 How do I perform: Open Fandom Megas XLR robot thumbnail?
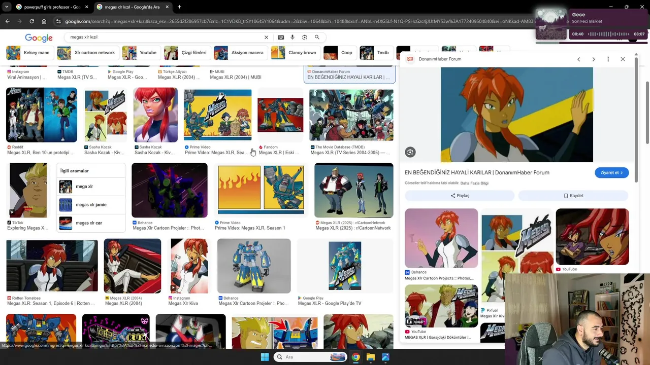click(280, 115)
